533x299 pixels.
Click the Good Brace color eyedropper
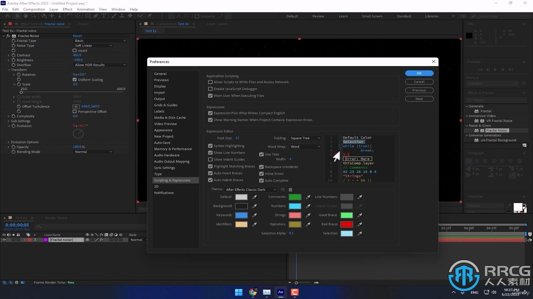coord(360,215)
